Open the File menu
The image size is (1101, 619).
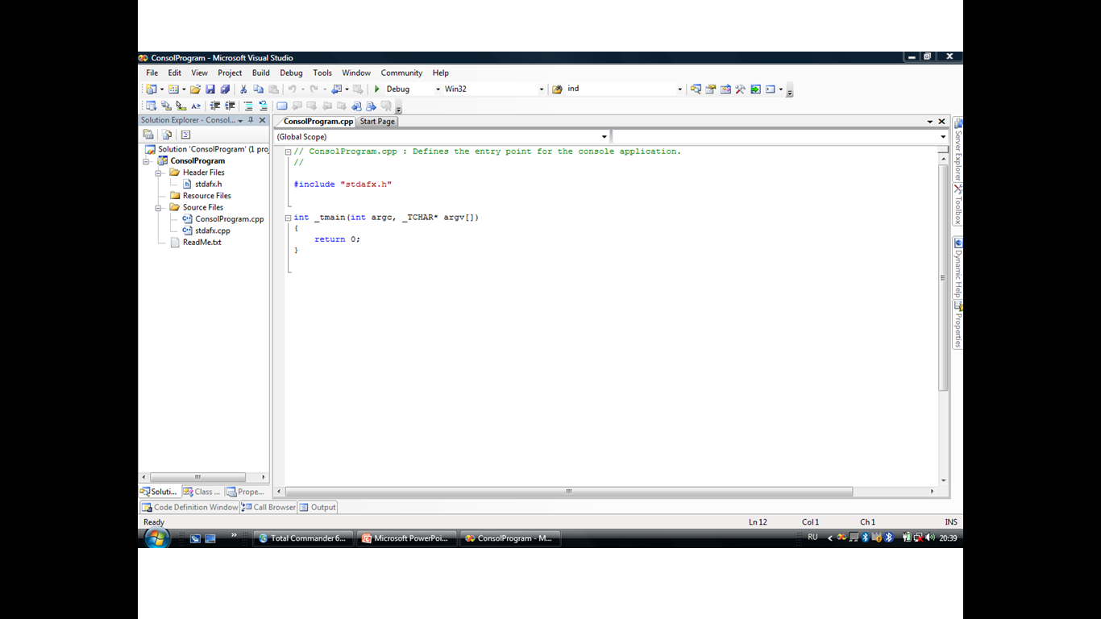coord(152,73)
